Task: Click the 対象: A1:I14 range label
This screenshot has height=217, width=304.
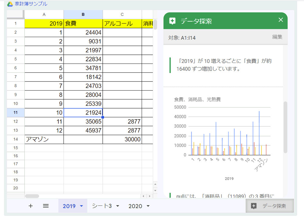Action: click(182, 38)
